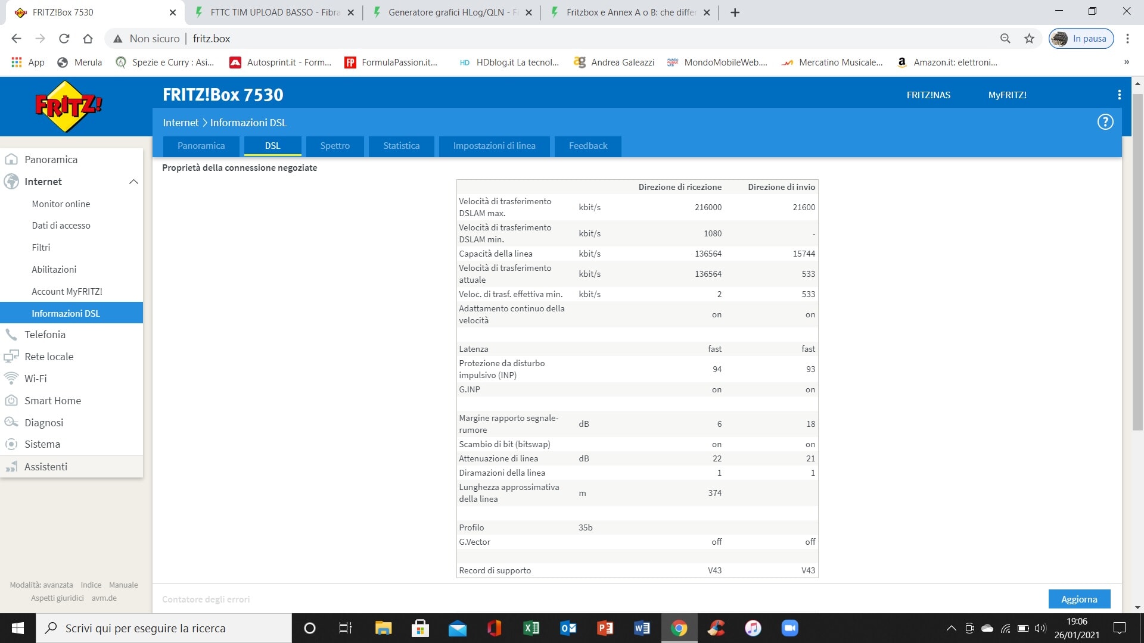Open the FRITZ!NAS link
The image size is (1144, 643).
coord(928,95)
